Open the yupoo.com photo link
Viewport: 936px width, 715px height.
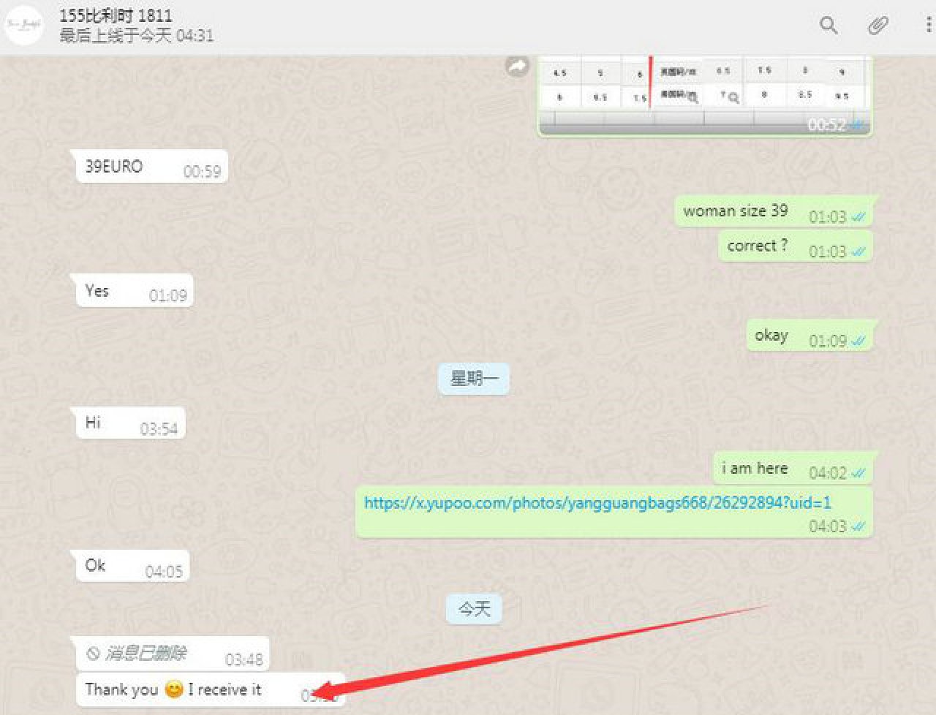597,503
